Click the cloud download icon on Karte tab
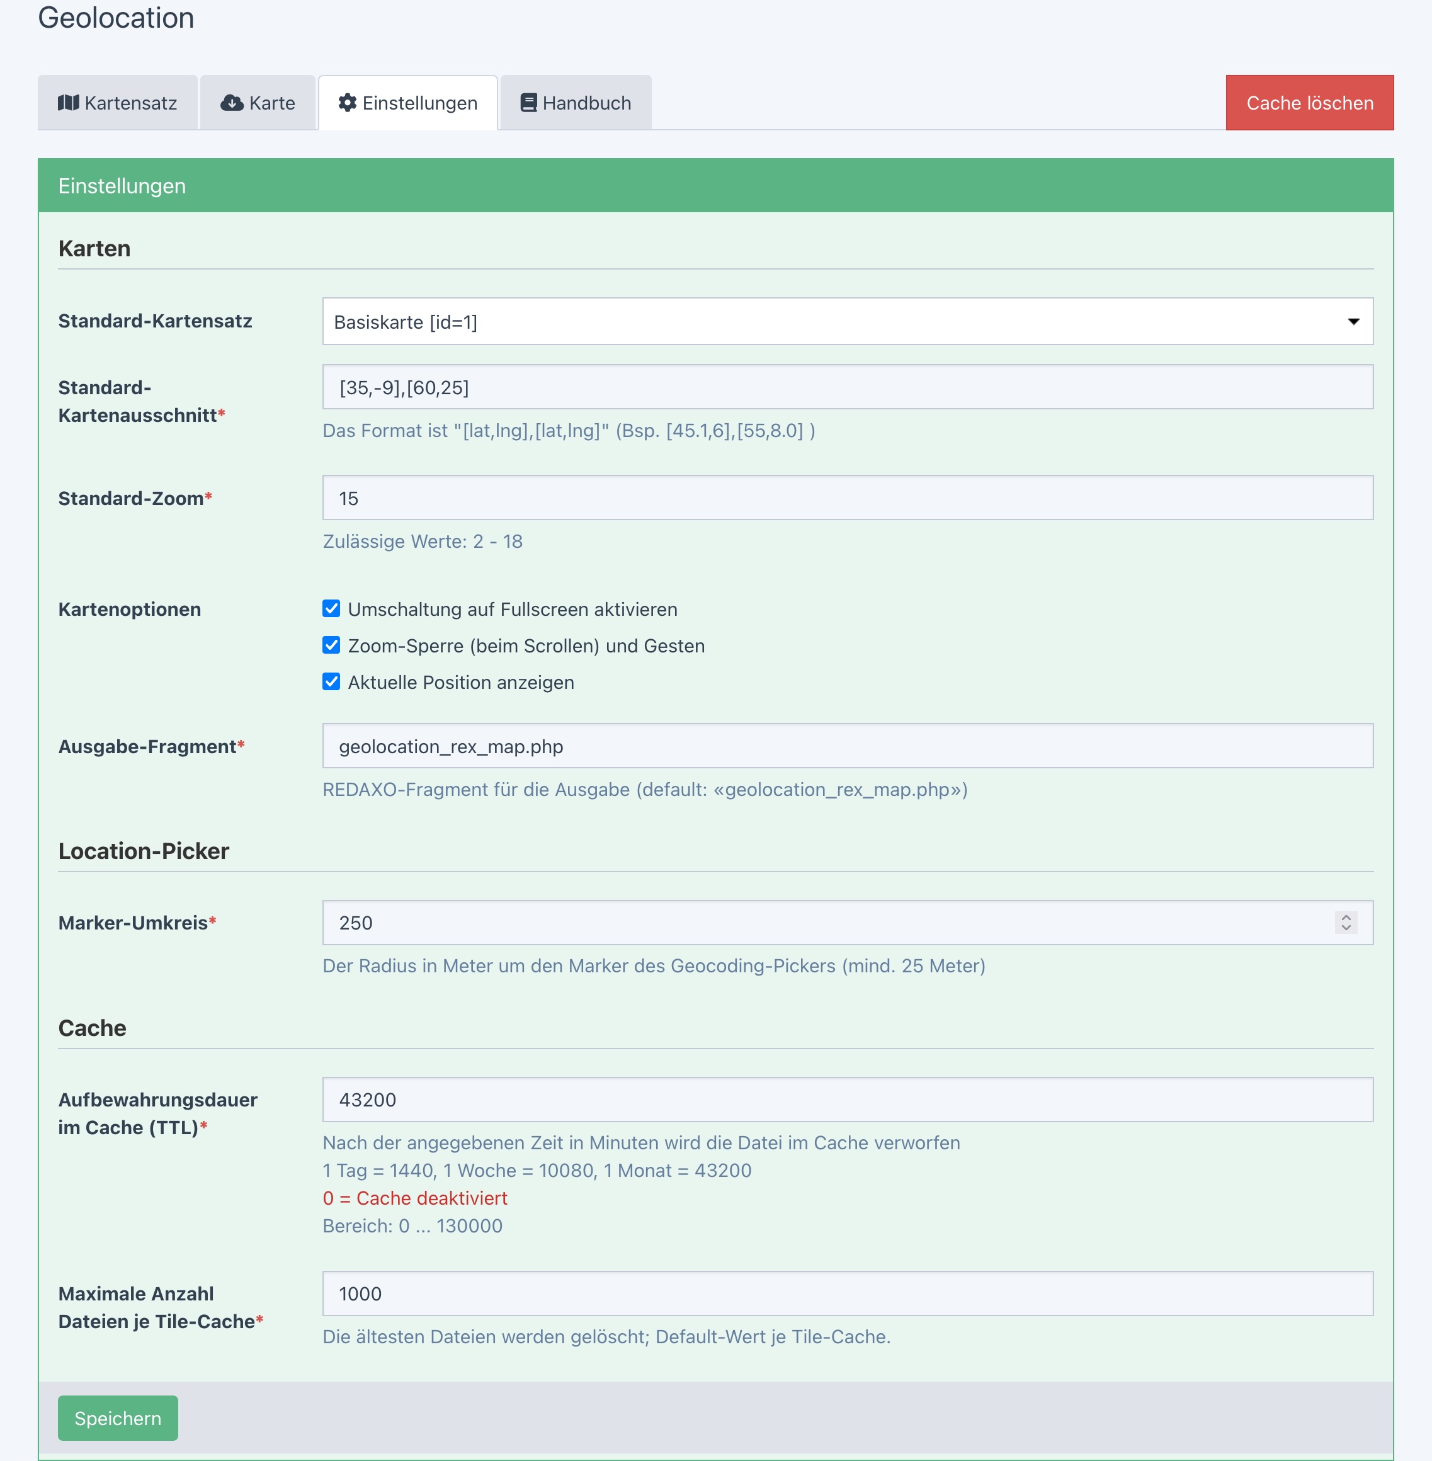The width and height of the screenshot is (1432, 1461). (x=231, y=103)
